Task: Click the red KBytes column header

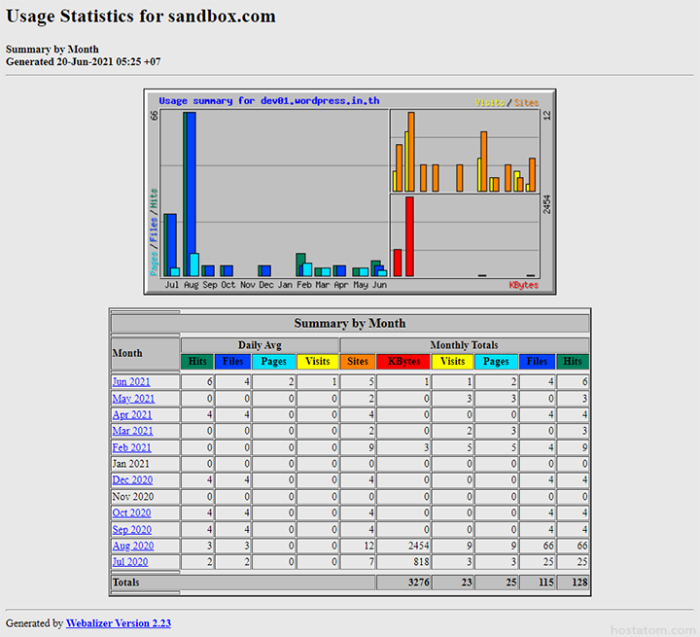Action: coord(403,362)
